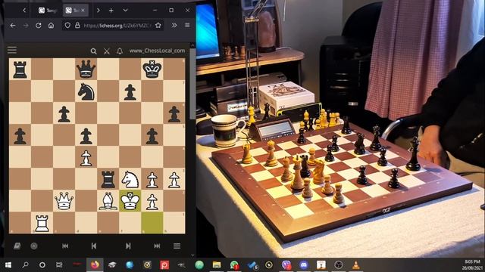Open Task View on taskbar
The height and width of the screenshot is (272, 485).
pos(59,265)
